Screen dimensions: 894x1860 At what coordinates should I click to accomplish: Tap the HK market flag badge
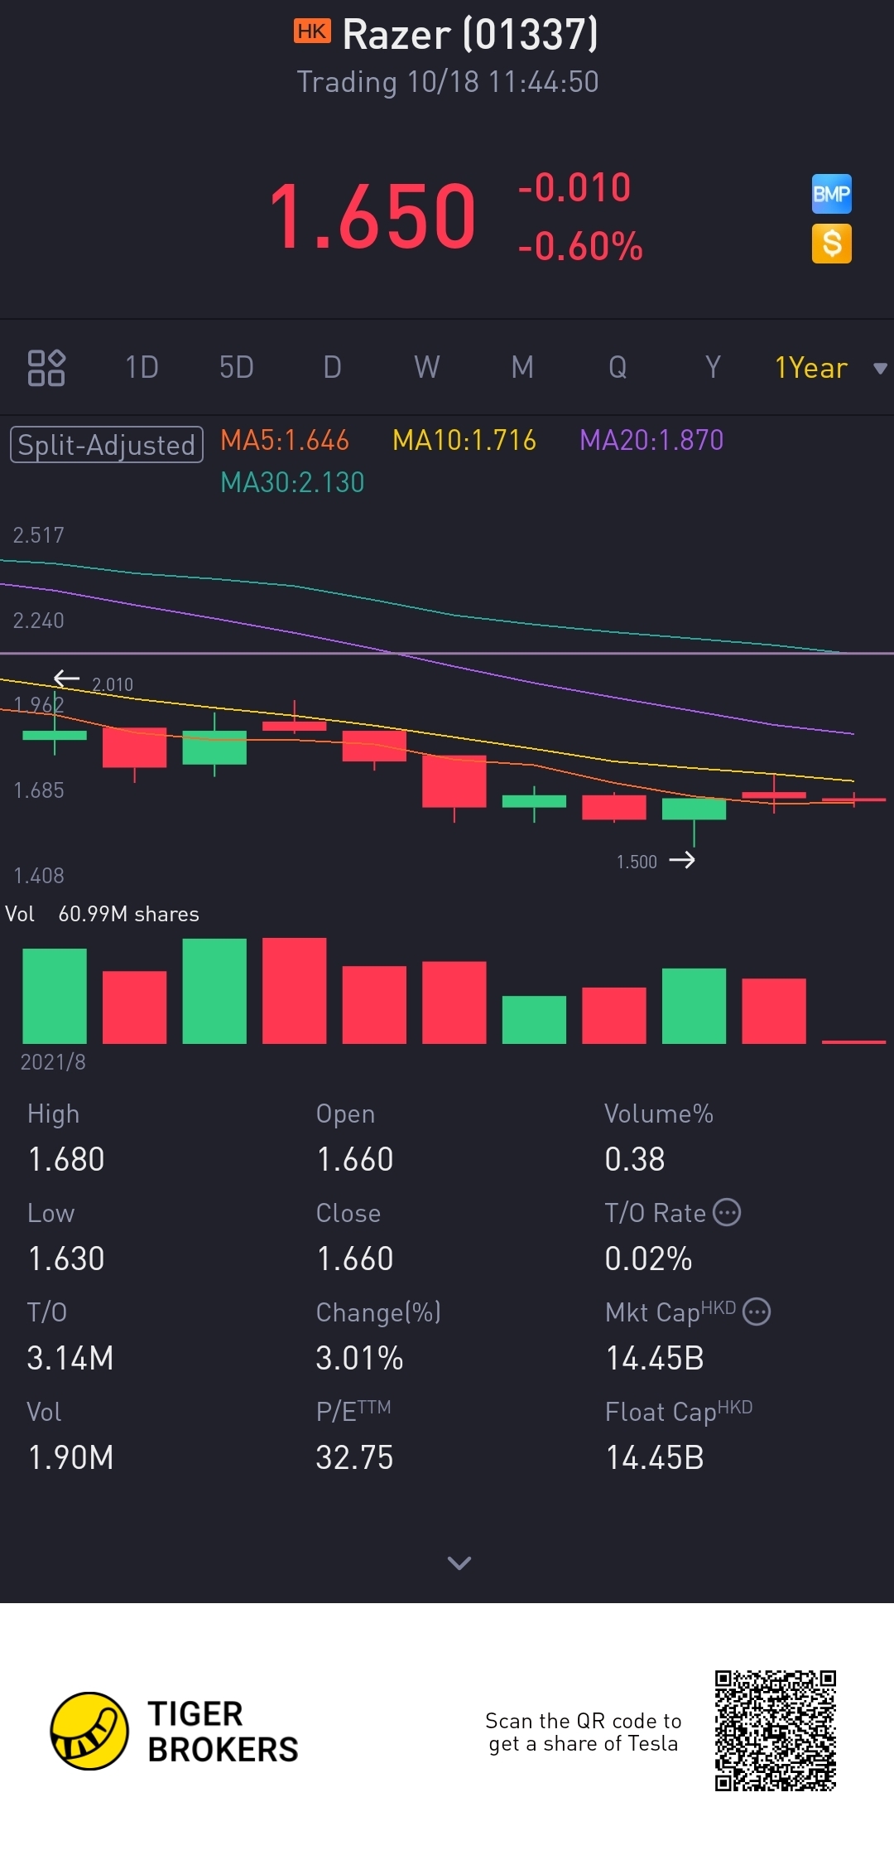coord(312,31)
